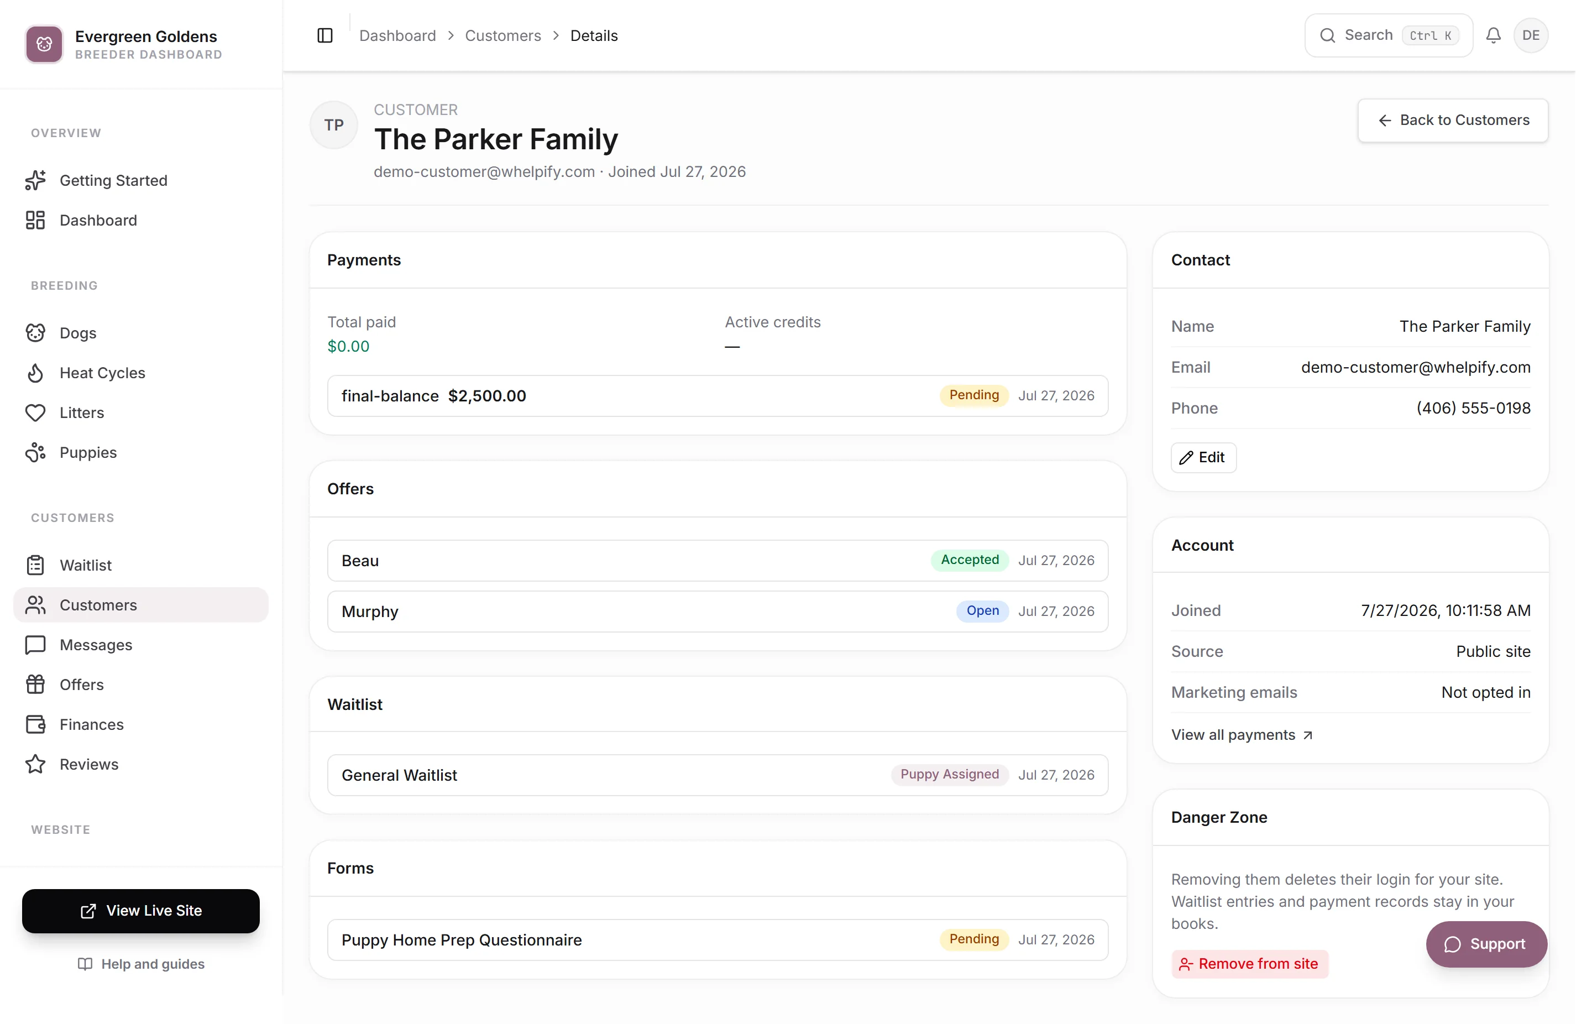Click the Offers gift icon

tap(35, 685)
